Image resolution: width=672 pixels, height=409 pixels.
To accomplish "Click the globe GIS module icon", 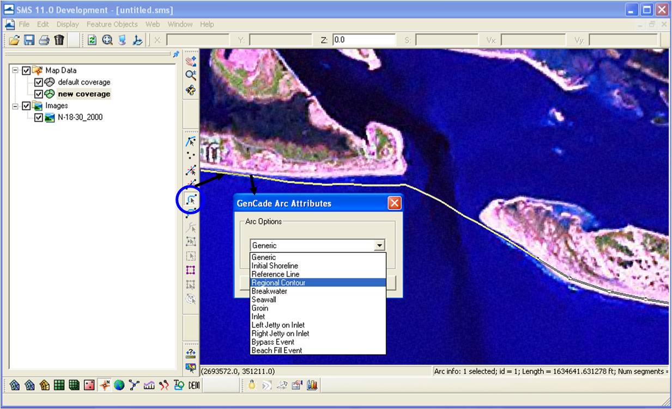I will [119, 385].
